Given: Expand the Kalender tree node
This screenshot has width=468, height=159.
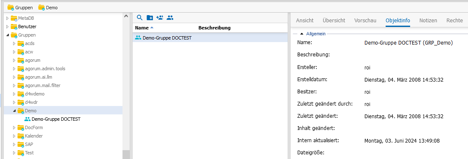Looking at the screenshot, I should 14,136.
